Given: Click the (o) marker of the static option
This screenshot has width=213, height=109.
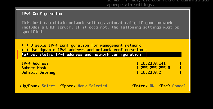Looking at the screenshot, I should [25, 54].
